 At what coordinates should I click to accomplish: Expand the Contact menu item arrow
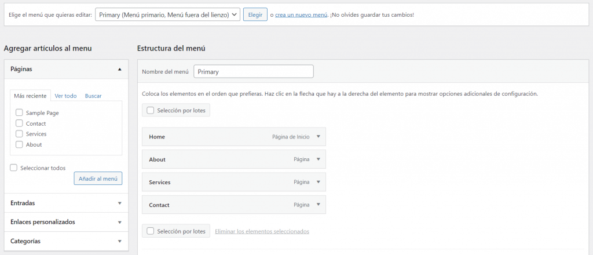tap(318, 205)
